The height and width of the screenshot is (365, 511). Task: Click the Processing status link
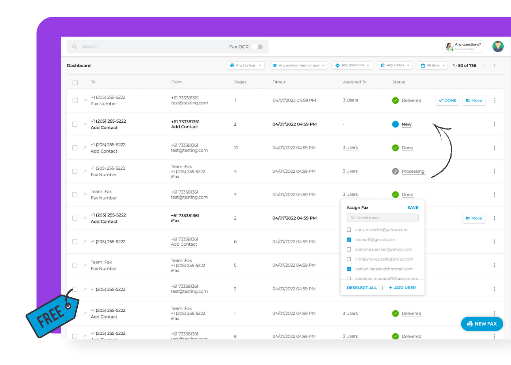click(413, 172)
